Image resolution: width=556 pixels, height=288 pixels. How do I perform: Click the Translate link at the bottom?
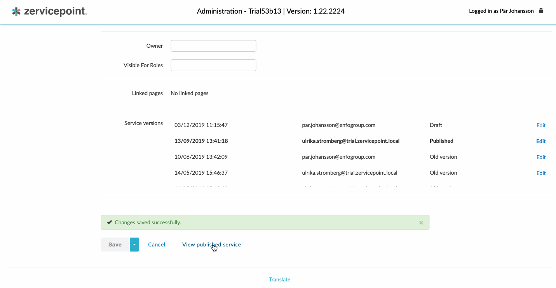(x=279, y=279)
